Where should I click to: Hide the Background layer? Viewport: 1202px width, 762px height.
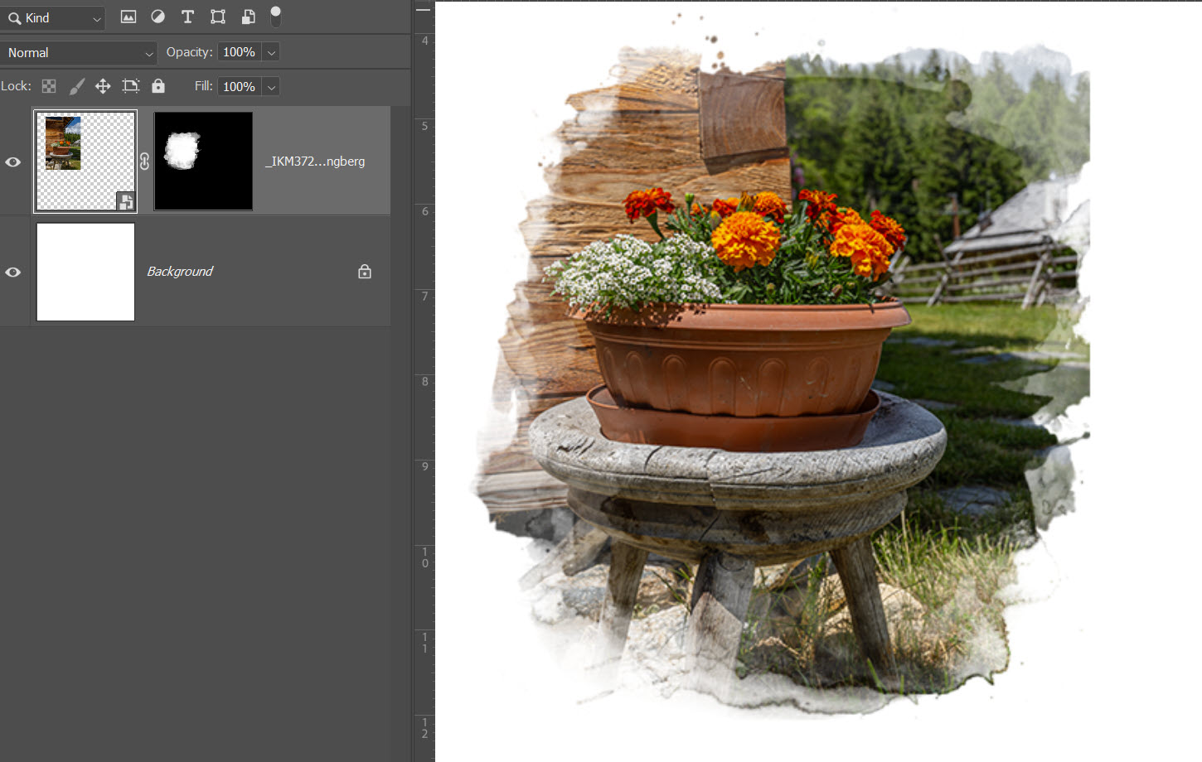tap(13, 272)
